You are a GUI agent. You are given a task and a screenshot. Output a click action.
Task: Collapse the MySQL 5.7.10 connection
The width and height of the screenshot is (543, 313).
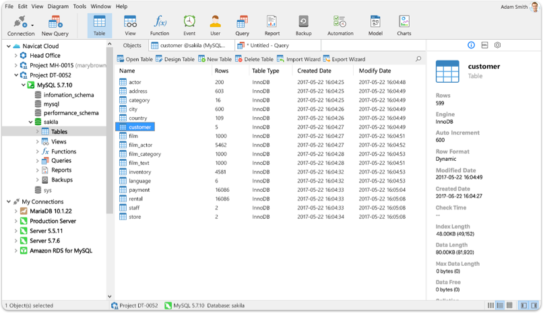[23, 85]
